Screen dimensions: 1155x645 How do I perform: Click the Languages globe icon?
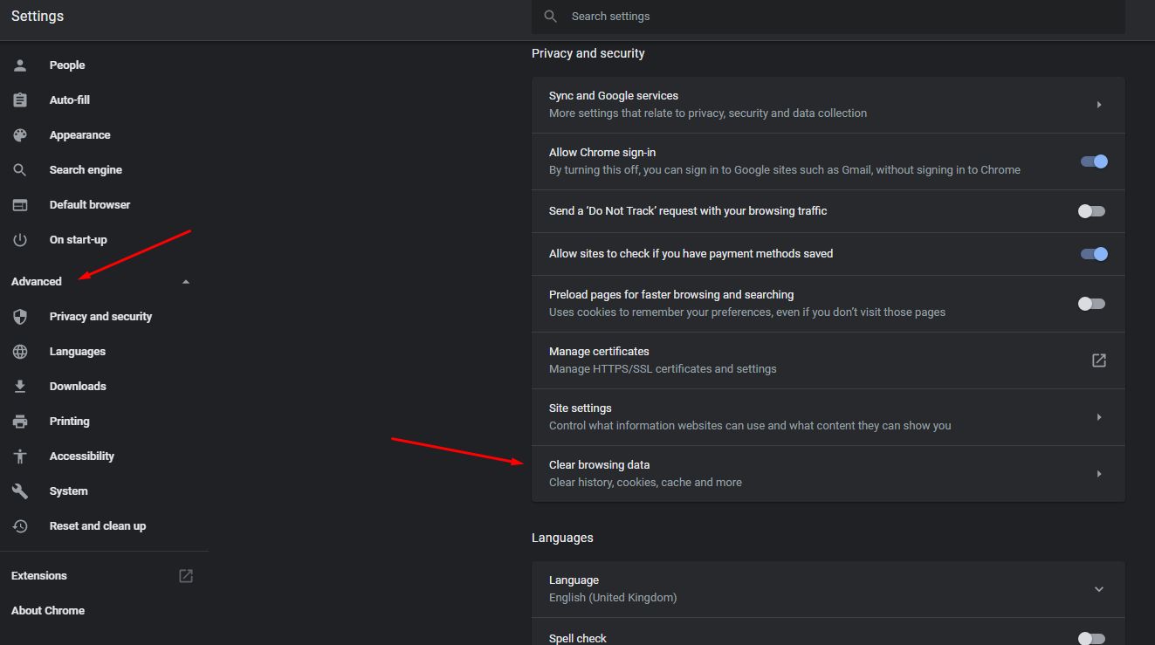point(20,352)
